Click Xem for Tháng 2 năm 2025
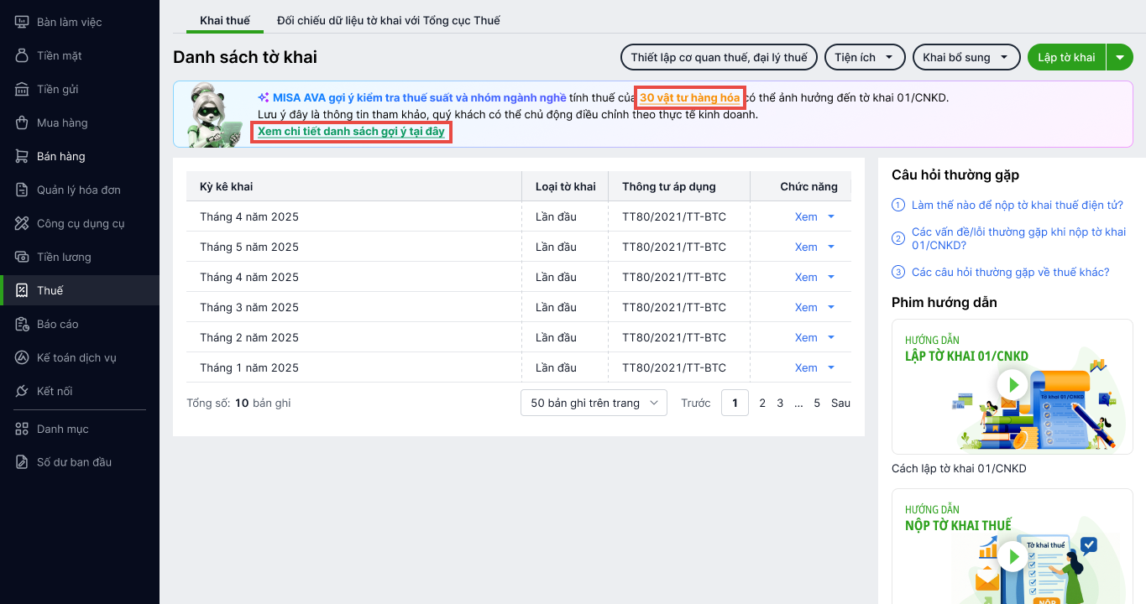The width and height of the screenshot is (1146, 604). (806, 337)
